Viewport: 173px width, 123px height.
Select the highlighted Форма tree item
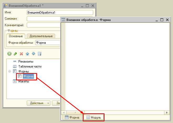point(28,76)
